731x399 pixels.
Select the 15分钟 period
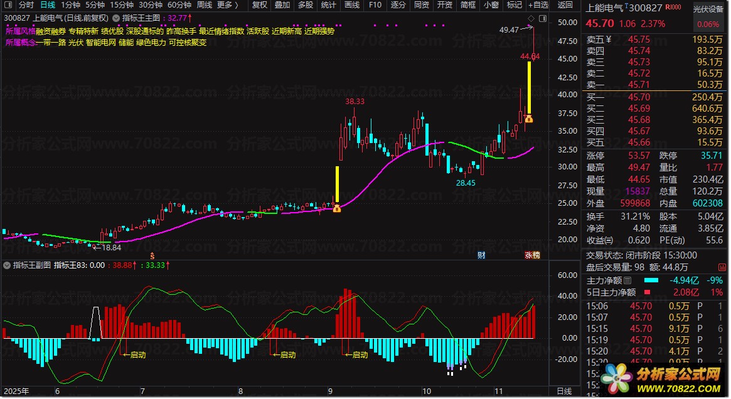click(122, 5)
